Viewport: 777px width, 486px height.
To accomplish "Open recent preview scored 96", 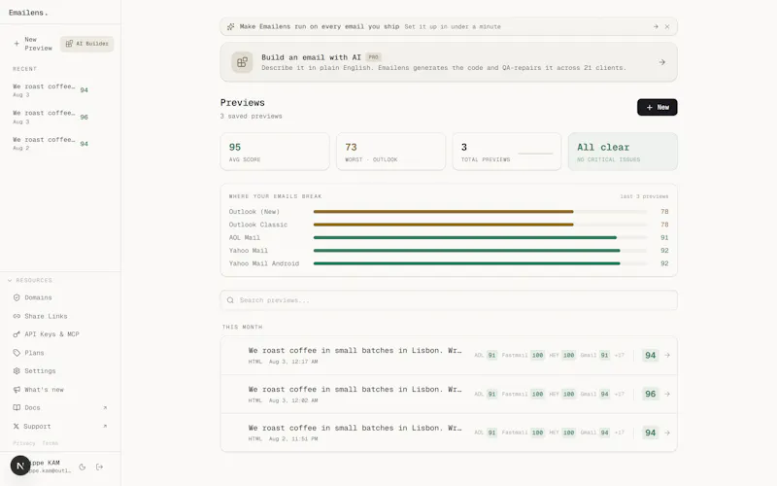I will (51, 117).
